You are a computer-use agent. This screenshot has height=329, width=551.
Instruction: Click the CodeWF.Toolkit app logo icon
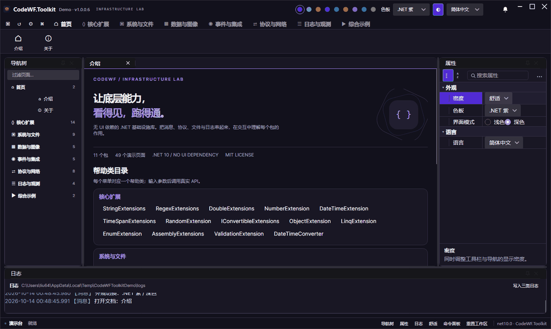pyautogui.click(x=7, y=9)
